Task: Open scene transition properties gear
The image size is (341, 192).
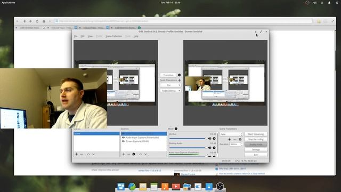Action: [240, 139]
